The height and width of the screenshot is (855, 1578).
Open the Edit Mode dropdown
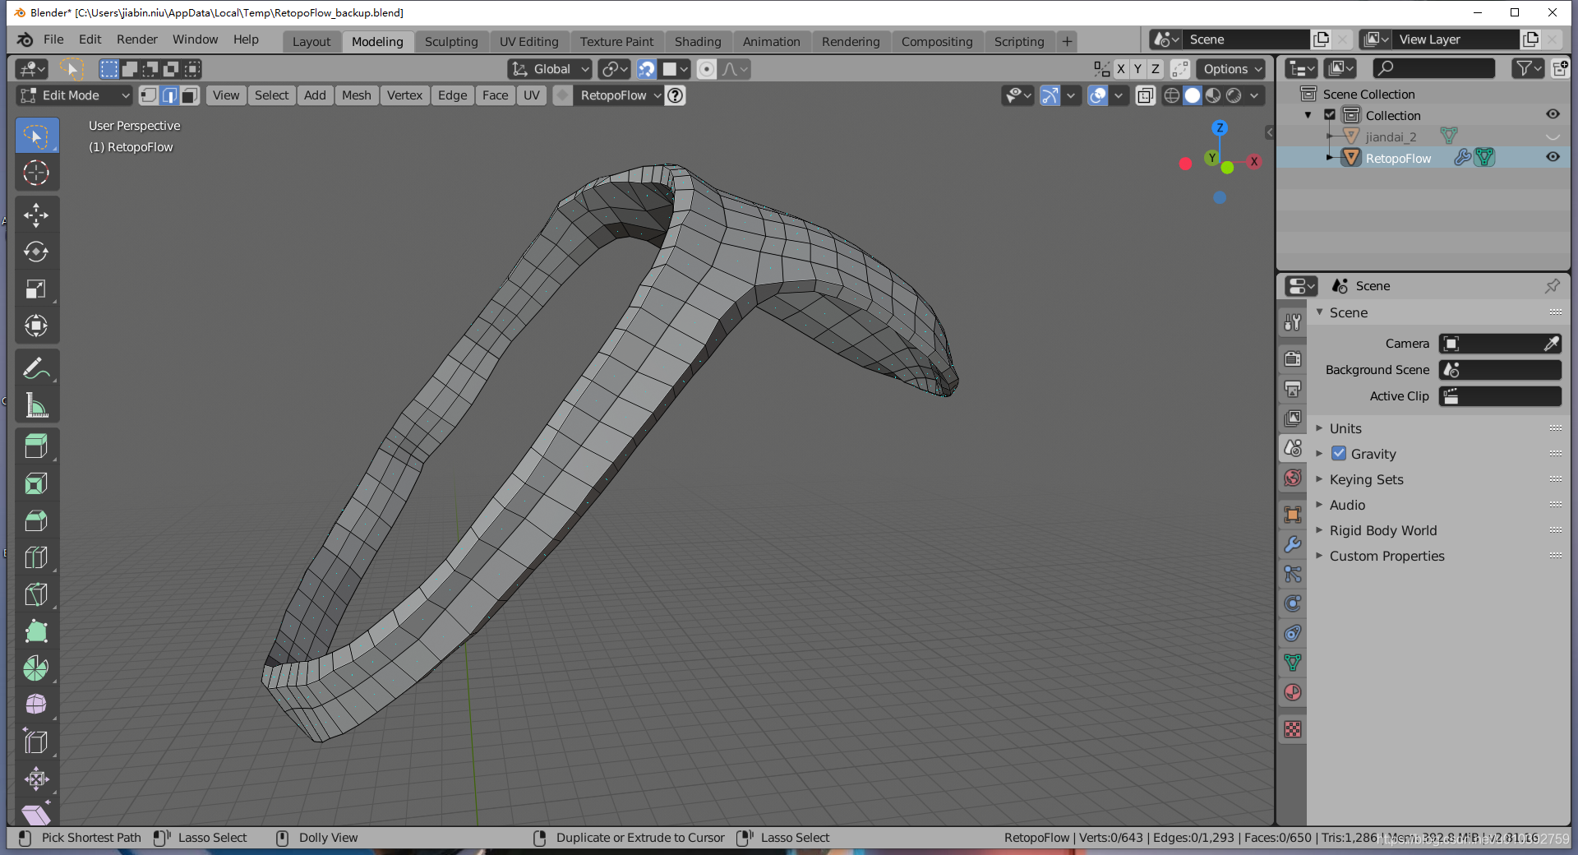74,95
